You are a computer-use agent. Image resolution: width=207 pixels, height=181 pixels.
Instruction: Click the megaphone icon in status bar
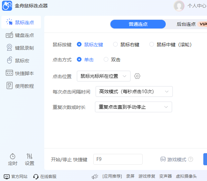point(95,176)
